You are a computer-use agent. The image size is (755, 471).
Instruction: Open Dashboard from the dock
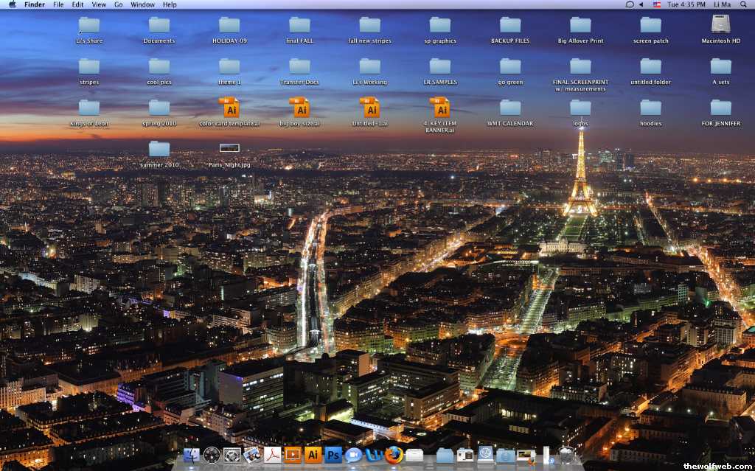(x=212, y=455)
